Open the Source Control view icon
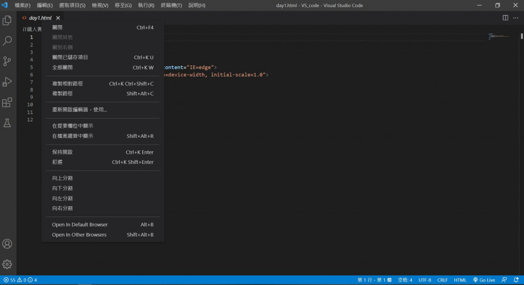The width and height of the screenshot is (524, 285). coord(7,61)
